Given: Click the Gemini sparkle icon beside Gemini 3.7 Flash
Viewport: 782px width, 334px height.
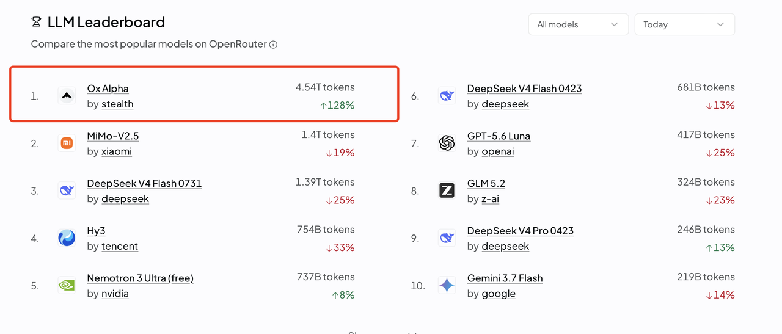Looking at the screenshot, I should pos(447,286).
